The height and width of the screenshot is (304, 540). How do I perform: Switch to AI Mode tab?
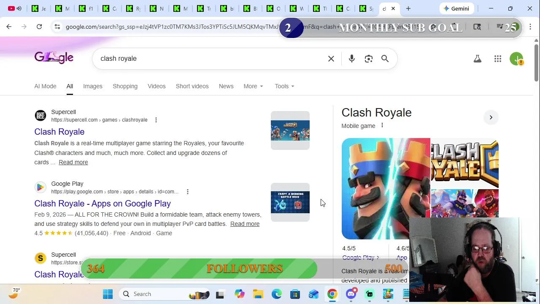(45, 86)
